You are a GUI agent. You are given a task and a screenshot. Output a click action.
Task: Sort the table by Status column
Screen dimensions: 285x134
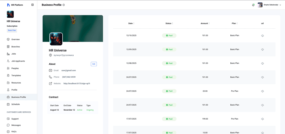point(169,23)
